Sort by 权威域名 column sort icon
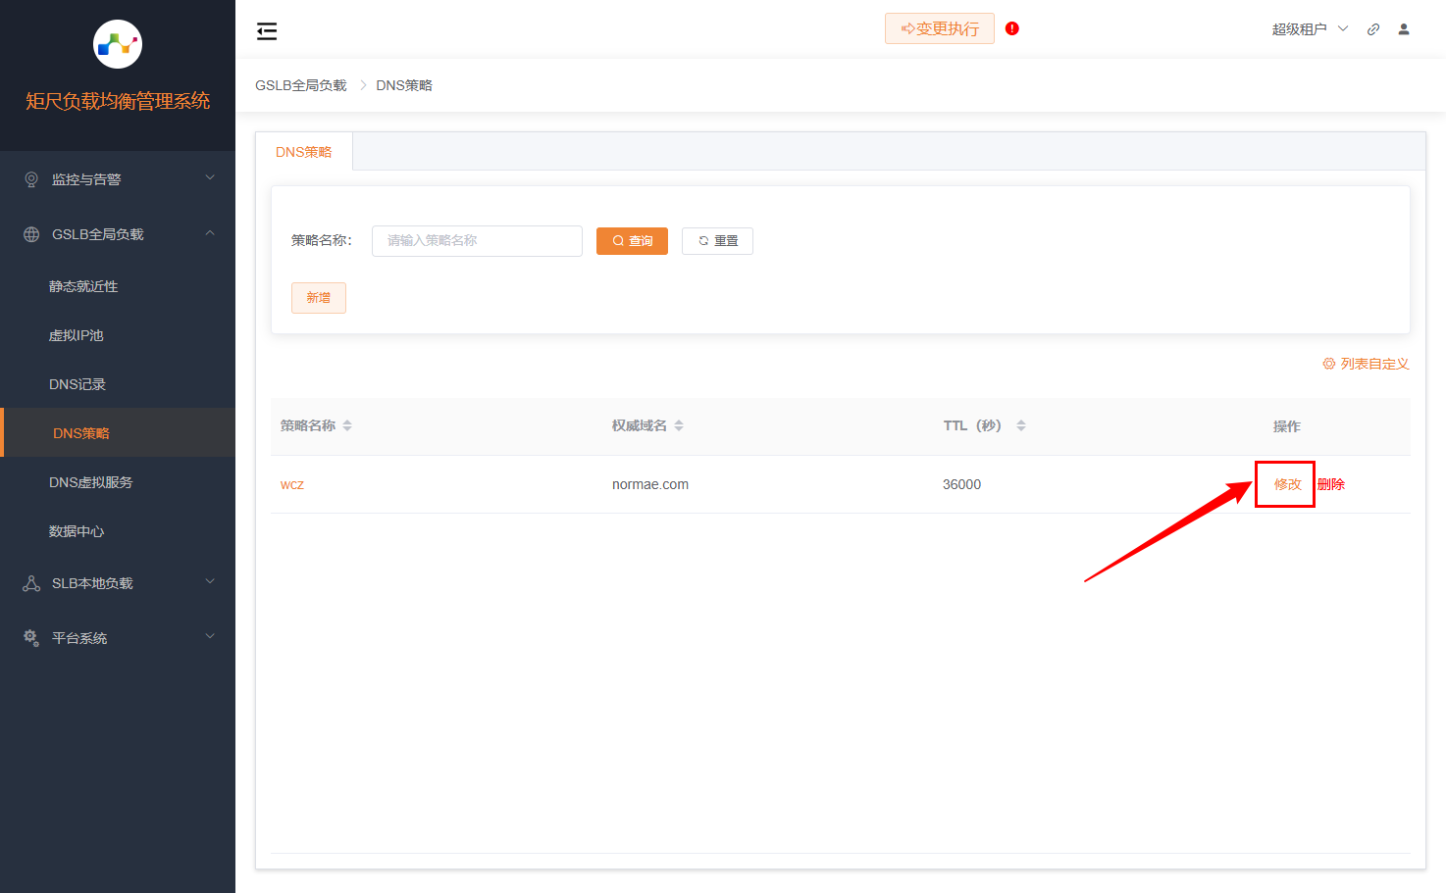Image resolution: width=1446 pixels, height=893 pixels. coord(679,425)
